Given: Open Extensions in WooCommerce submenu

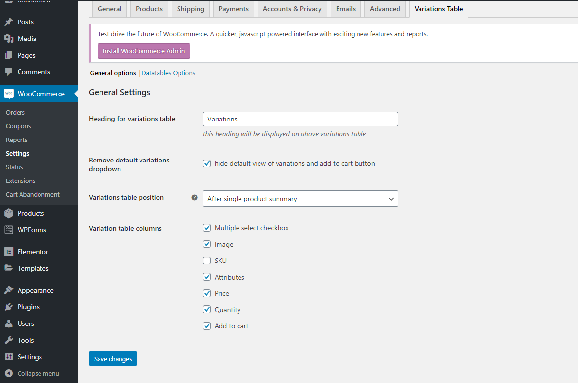Looking at the screenshot, I should (20, 181).
